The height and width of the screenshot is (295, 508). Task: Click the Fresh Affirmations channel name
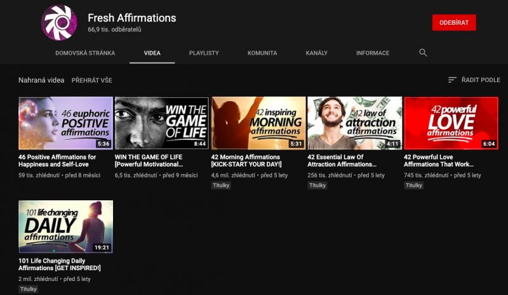point(132,18)
